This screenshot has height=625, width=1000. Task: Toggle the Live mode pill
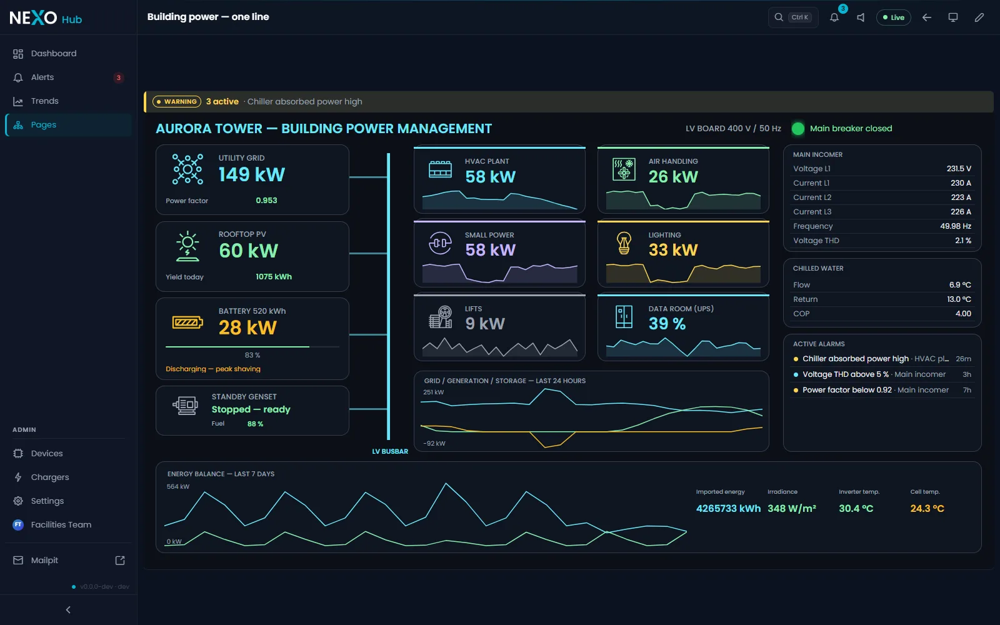click(x=894, y=17)
